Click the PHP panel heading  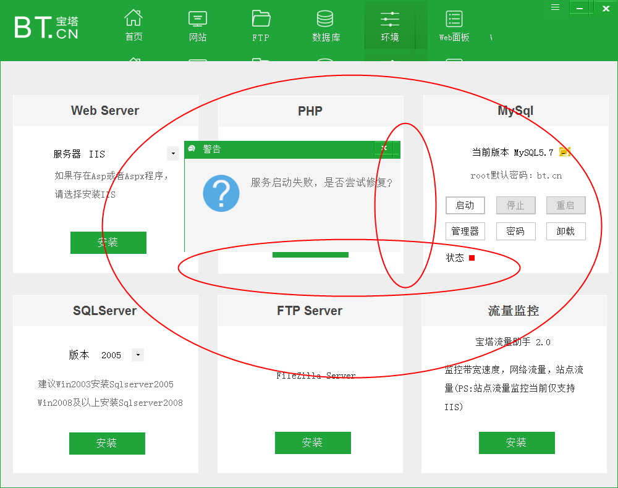[310, 111]
